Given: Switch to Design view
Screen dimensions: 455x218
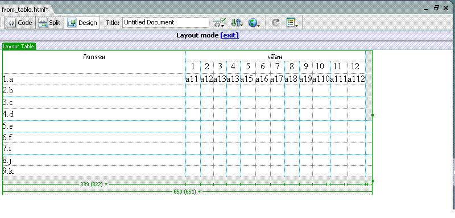Looking at the screenshot, I should tap(82, 23).
